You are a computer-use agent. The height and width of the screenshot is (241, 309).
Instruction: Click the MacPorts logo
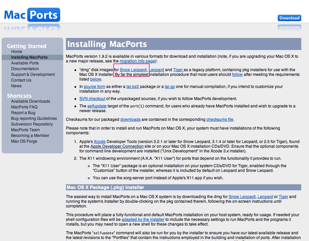[x=32, y=15]
